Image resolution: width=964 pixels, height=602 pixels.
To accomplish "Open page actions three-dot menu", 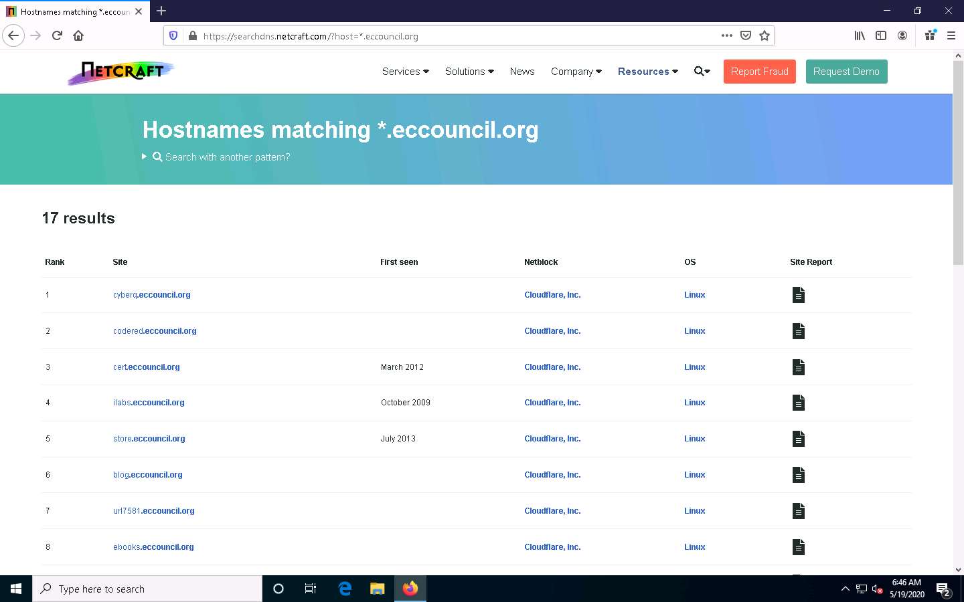I will [x=727, y=35].
